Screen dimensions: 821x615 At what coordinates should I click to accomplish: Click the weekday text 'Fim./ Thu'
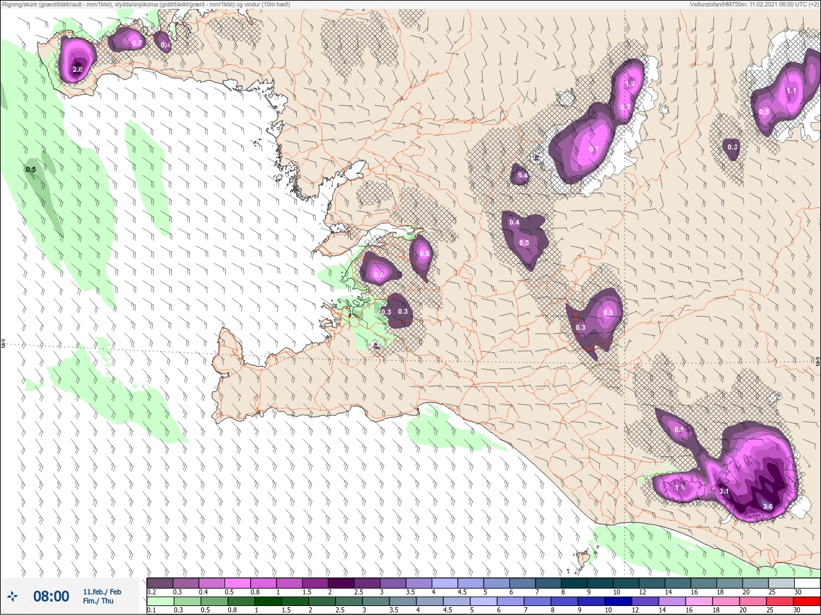[x=98, y=601]
